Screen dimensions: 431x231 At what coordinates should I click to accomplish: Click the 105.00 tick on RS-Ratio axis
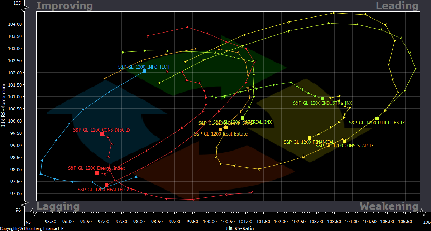(x=387, y=222)
